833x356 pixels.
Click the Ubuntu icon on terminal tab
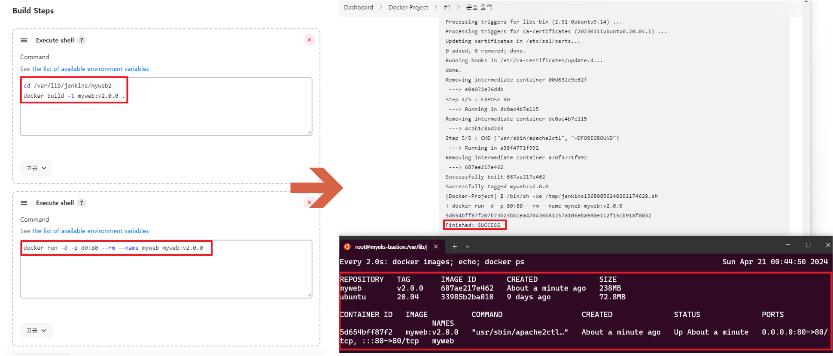coord(347,247)
